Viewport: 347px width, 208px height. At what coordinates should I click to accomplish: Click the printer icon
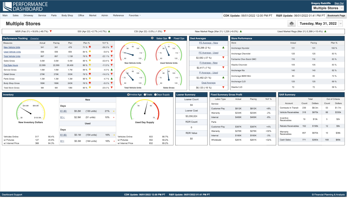291,24
